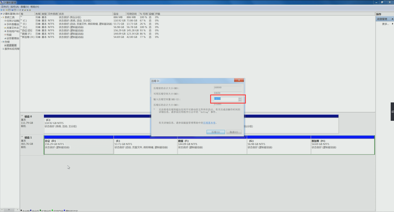Screen dimensions: 394x212
Task: Sort by the 卷 column header
Action: point(27,14)
